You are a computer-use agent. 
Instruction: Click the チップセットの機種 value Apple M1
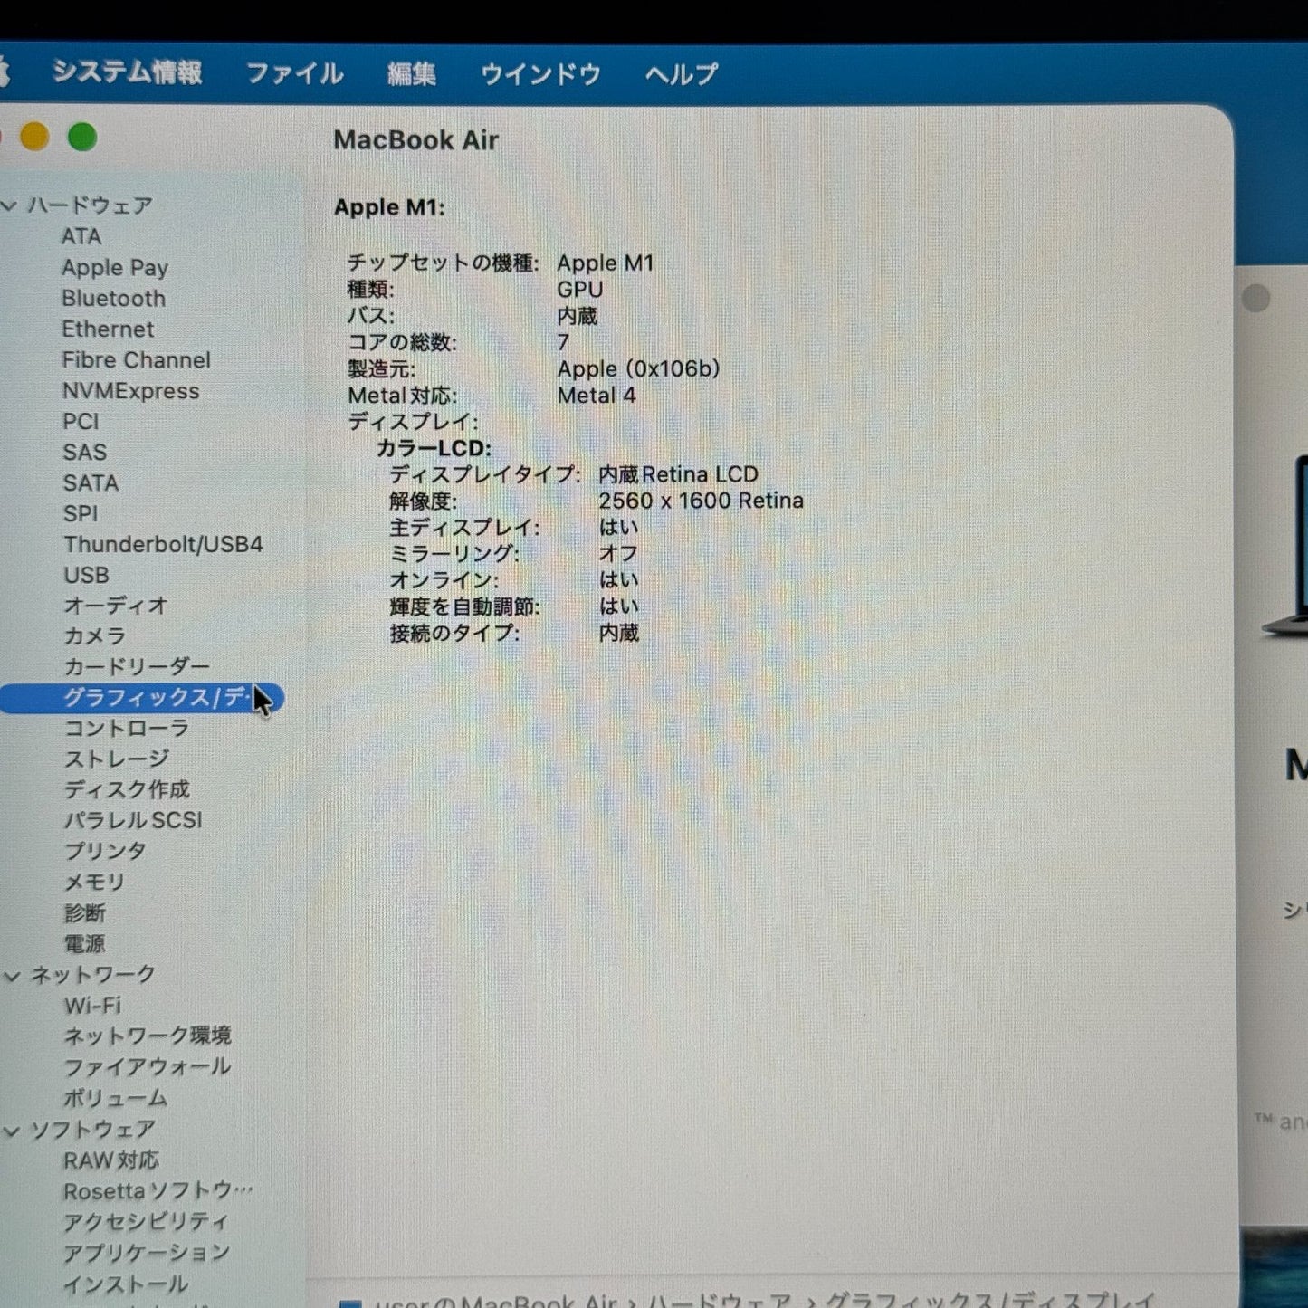pyautogui.click(x=605, y=263)
